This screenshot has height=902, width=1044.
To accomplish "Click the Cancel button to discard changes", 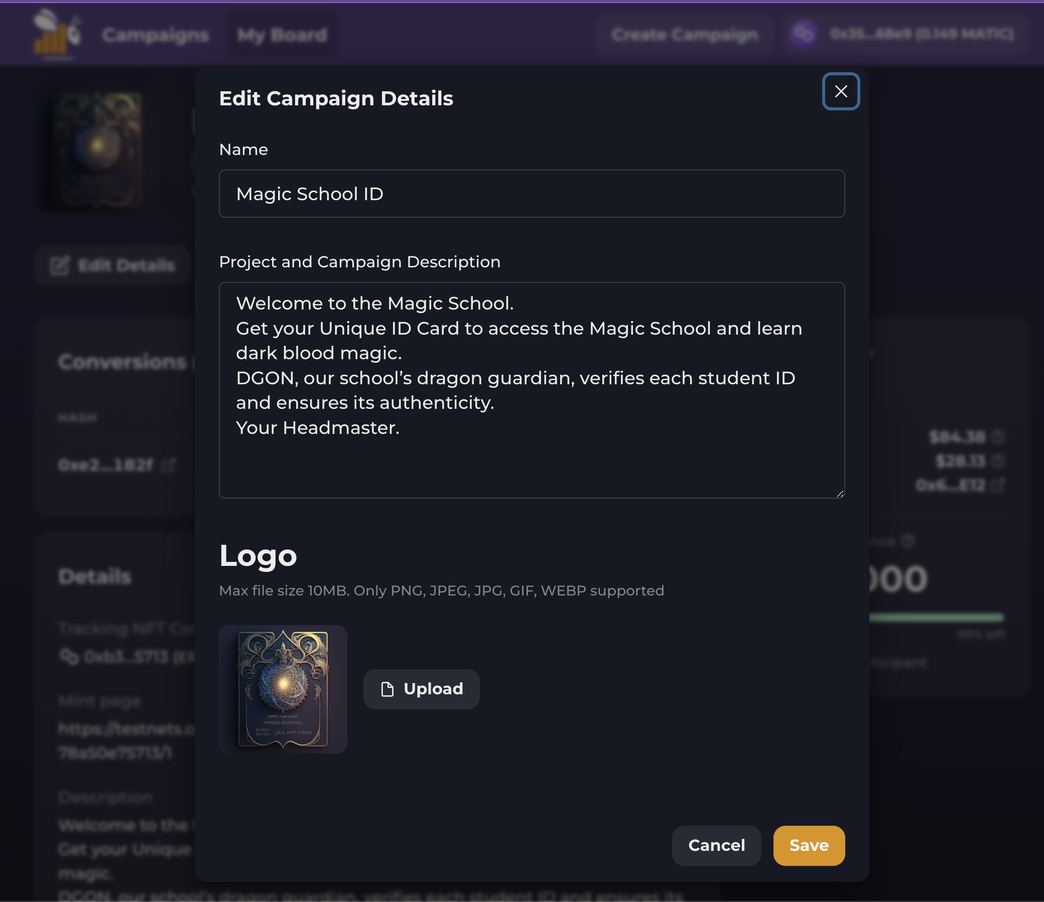I will [x=716, y=845].
